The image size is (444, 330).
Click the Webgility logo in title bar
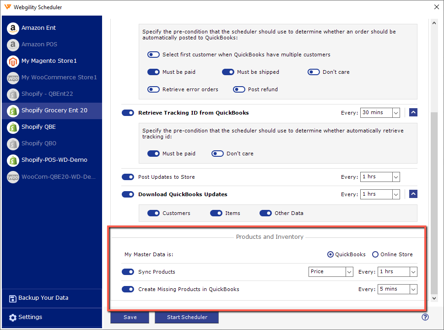pyautogui.click(x=8, y=7)
